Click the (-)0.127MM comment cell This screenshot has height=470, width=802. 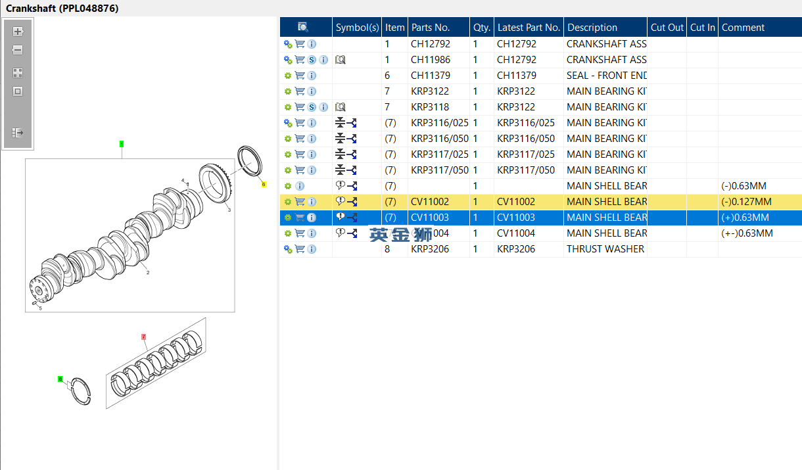(x=760, y=202)
